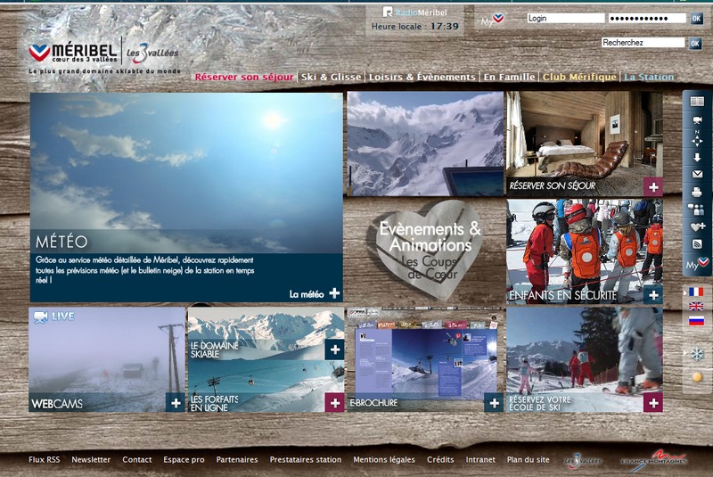Image resolution: width=713 pixels, height=477 pixels.
Task: Click the My heart icon beside Login
Action: pyautogui.click(x=493, y=20)
